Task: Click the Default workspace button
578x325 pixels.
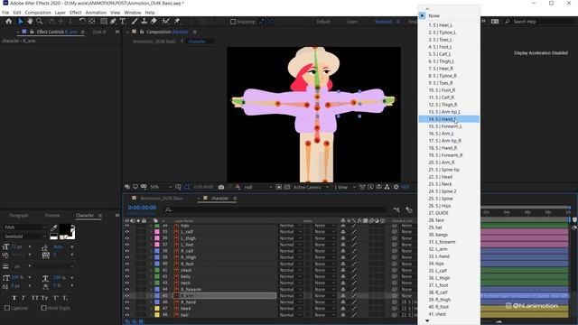Action: (323, 22)
